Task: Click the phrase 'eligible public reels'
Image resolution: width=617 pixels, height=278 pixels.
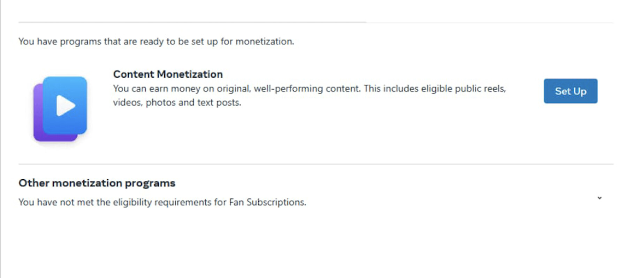Action: (463, 89)
